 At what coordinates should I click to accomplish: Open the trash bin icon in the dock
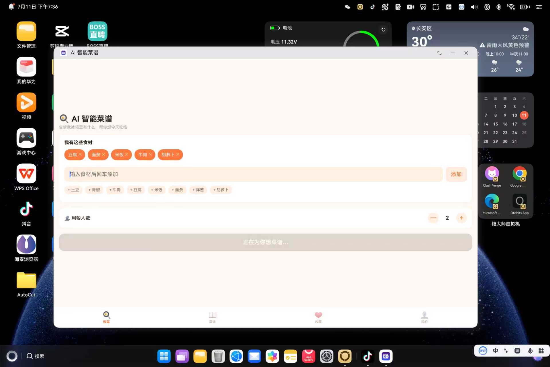(x=218, y=356)
